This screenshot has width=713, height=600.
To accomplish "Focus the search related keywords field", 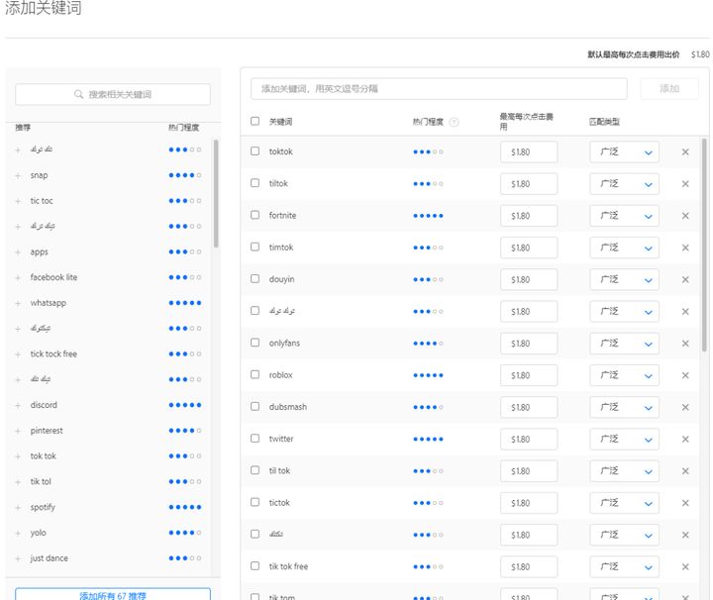I will (x=113, y=94).
